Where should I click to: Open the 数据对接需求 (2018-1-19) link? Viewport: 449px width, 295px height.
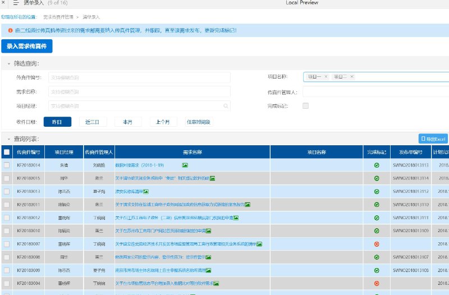[x=139, y=165]
